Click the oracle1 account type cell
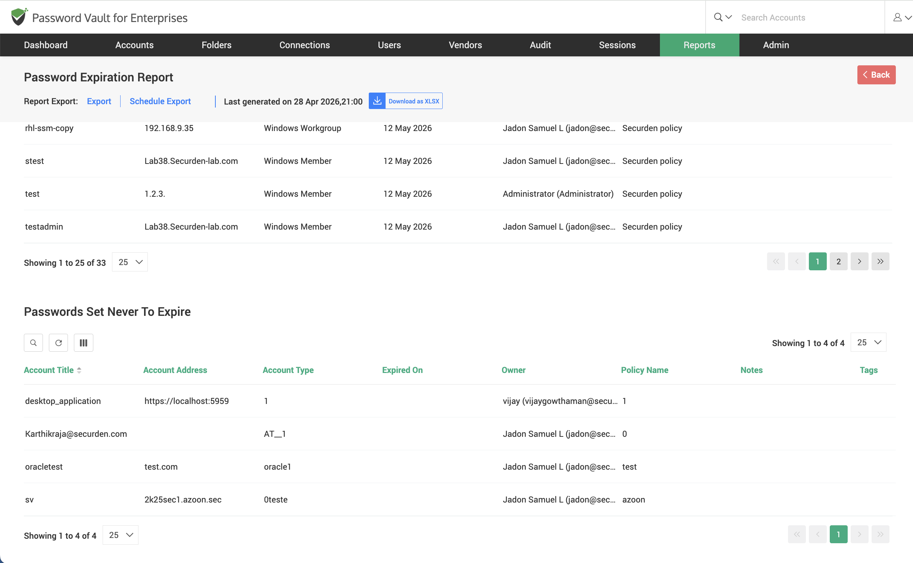Screen dimensions: 913x563 pos(277,467)
